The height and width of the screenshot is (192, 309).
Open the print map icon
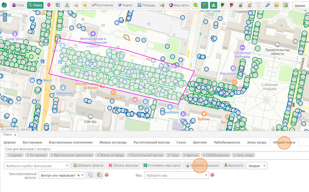pos(76,5)
